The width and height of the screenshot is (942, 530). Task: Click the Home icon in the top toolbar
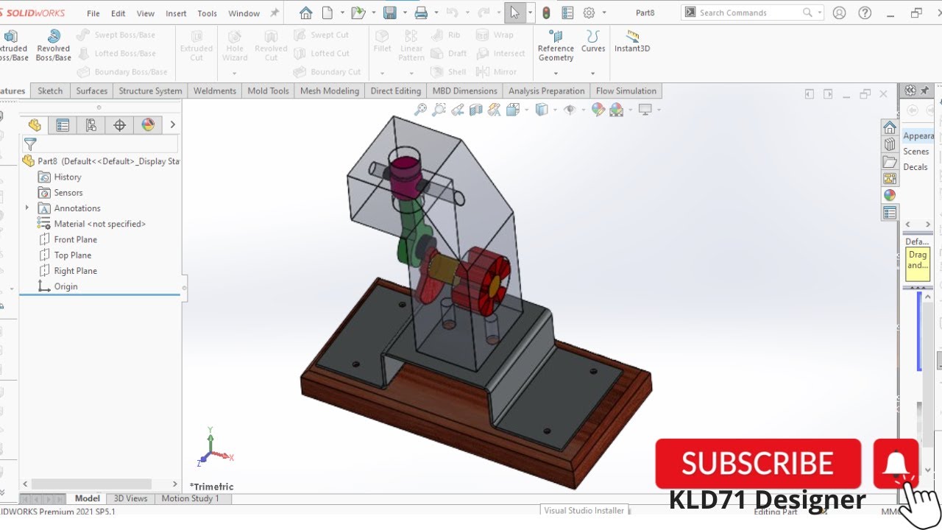click(306, 13)
